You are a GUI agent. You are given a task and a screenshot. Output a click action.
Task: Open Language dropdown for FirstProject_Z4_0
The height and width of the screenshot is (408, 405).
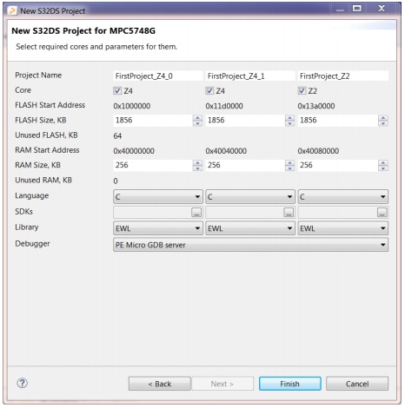coord(158,197)
